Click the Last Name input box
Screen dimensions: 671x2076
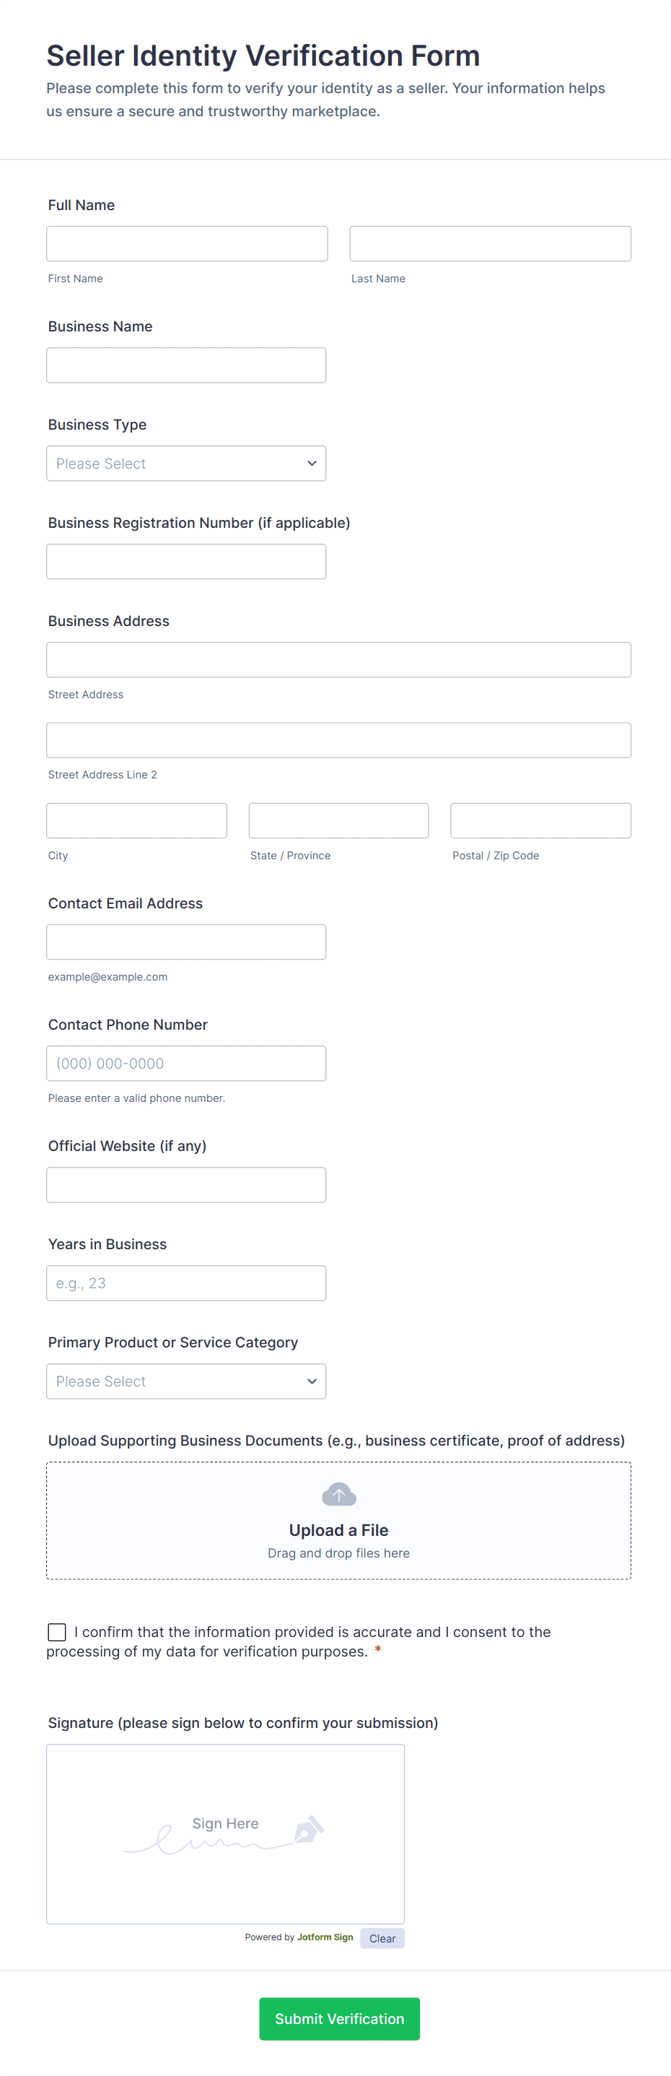pyautogui.click(x=490, y=243)
